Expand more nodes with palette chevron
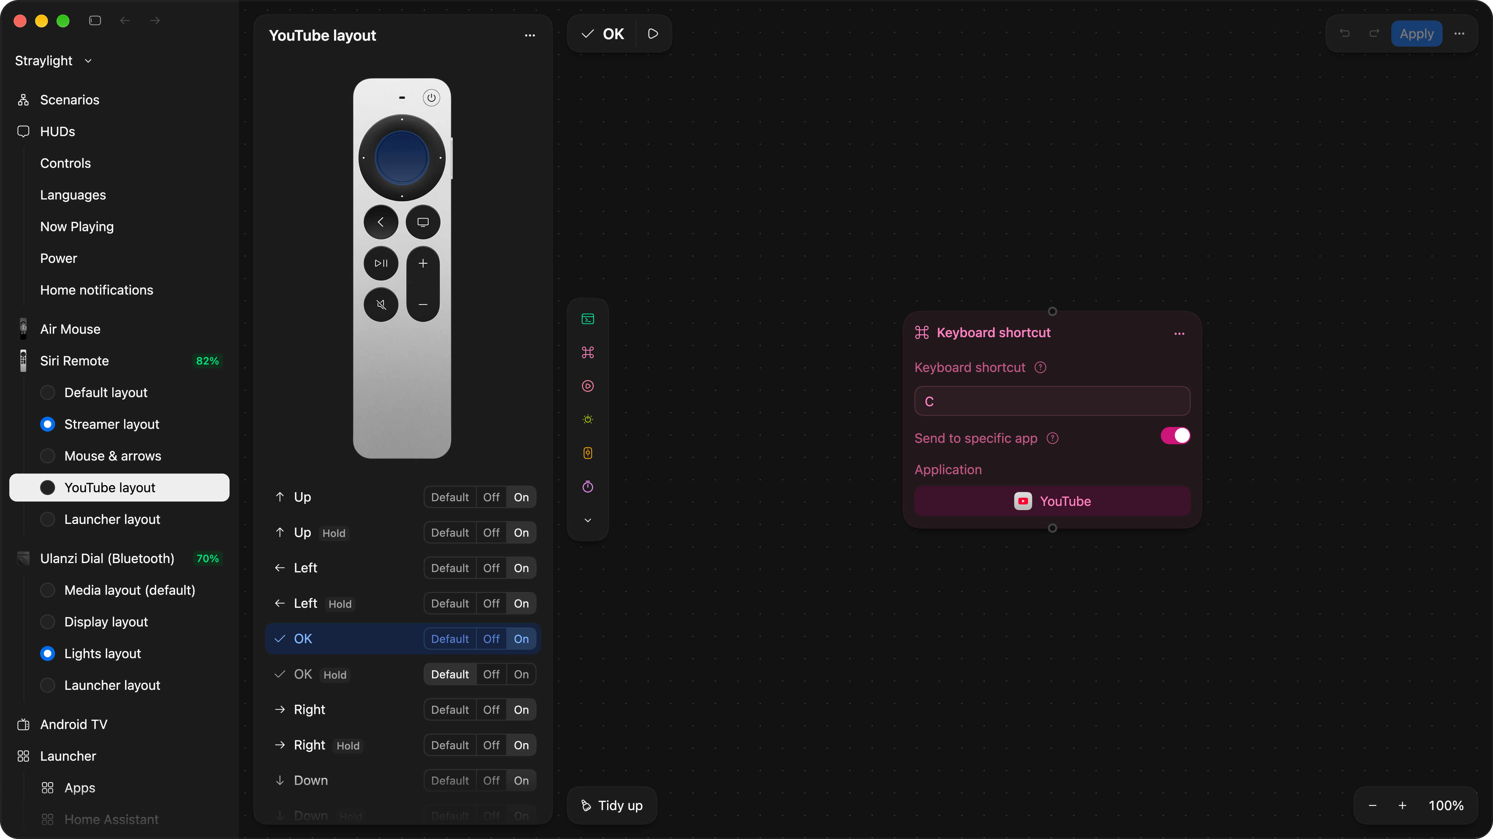 588,520
